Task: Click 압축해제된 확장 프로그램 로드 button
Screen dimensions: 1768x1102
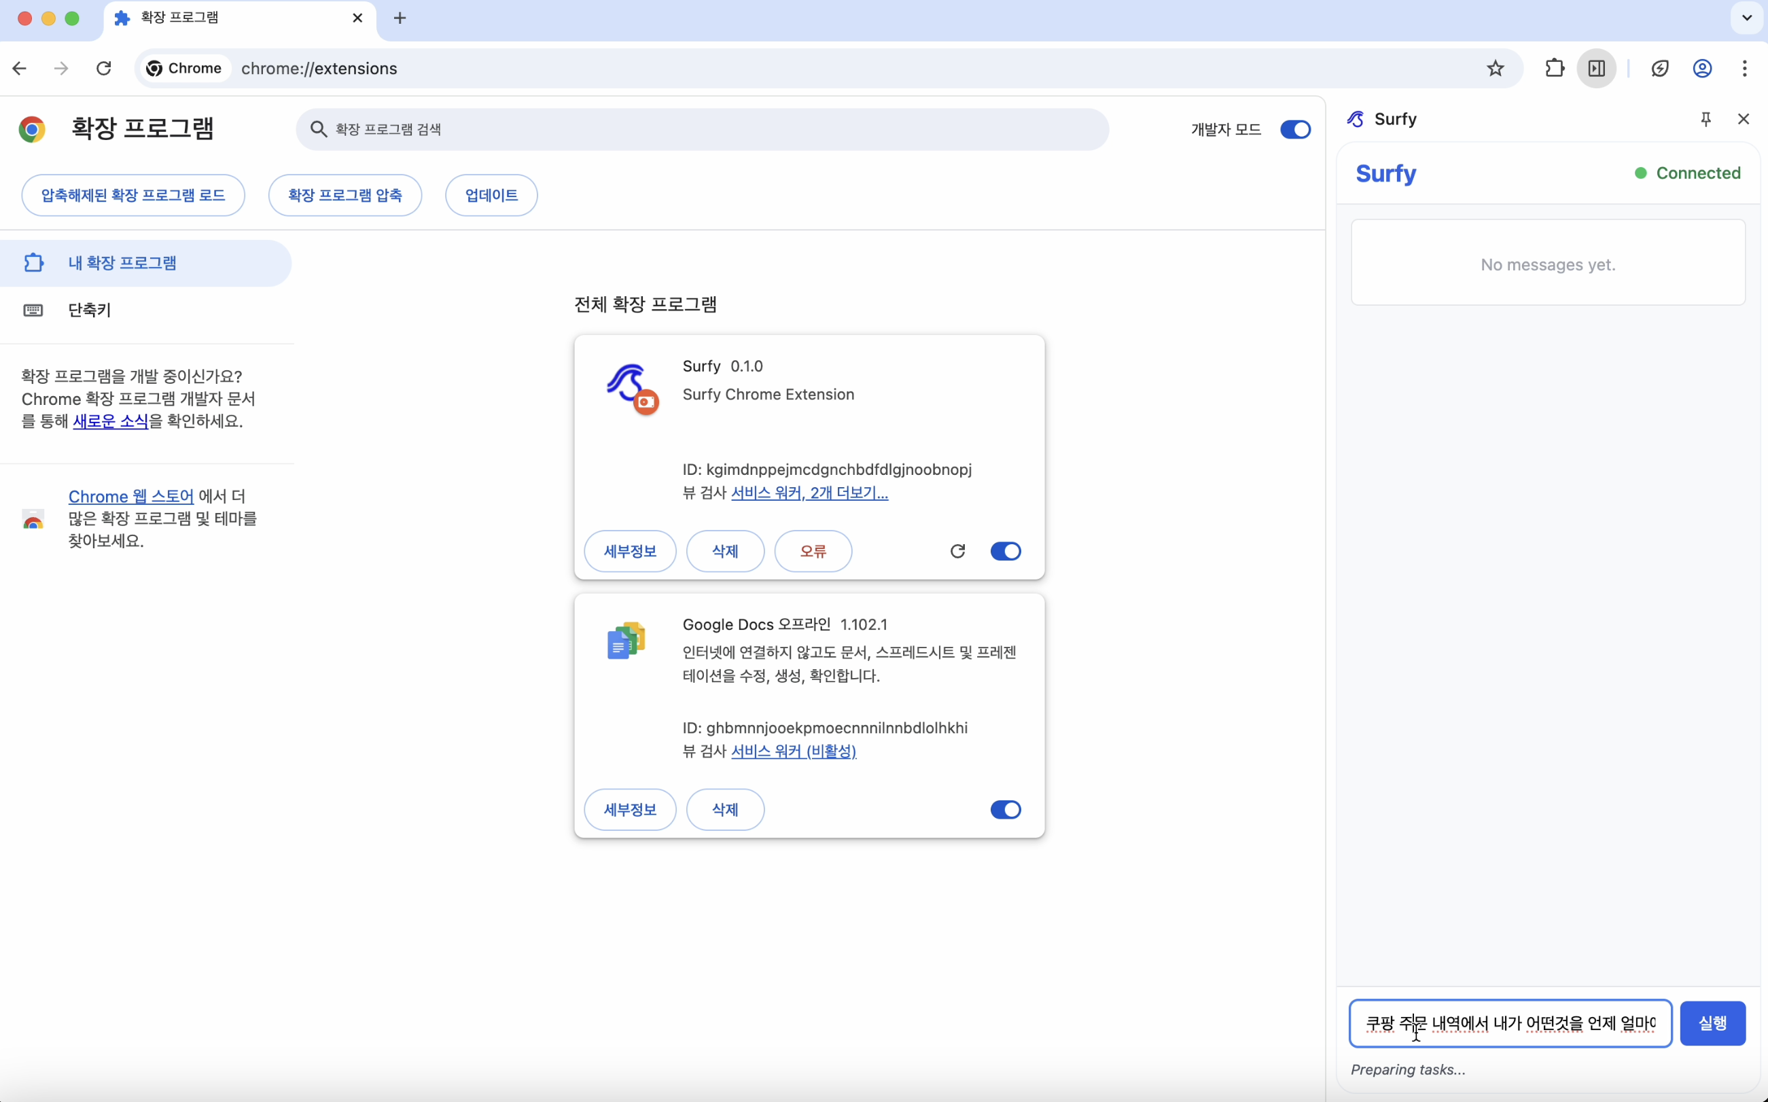Action: pos(132,195)
